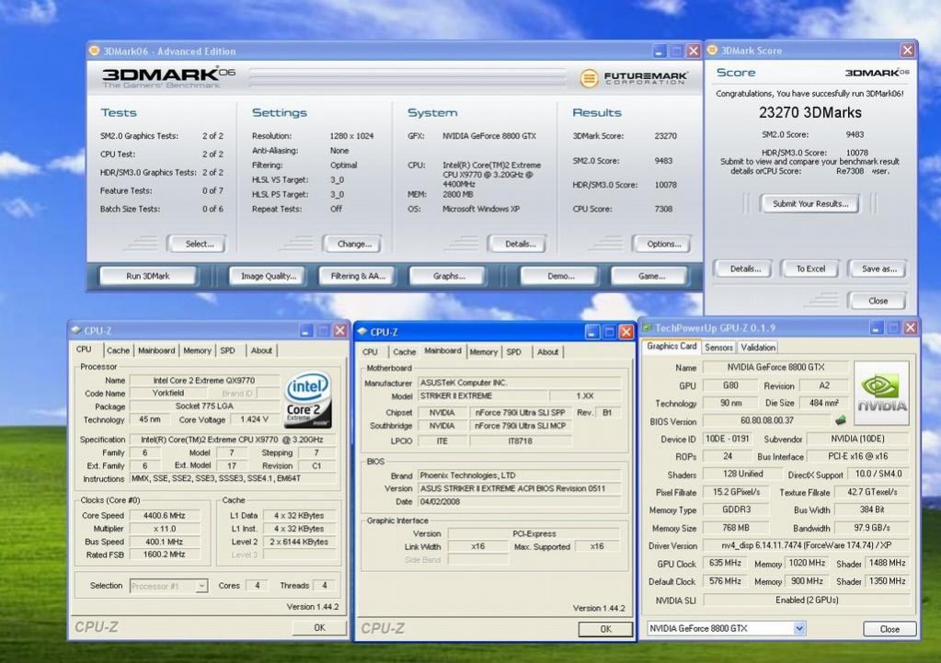Click the 3DMark06 title bar icon
Image resolution: width=941 pixels, height=663 pixels.
coord(94,51)
